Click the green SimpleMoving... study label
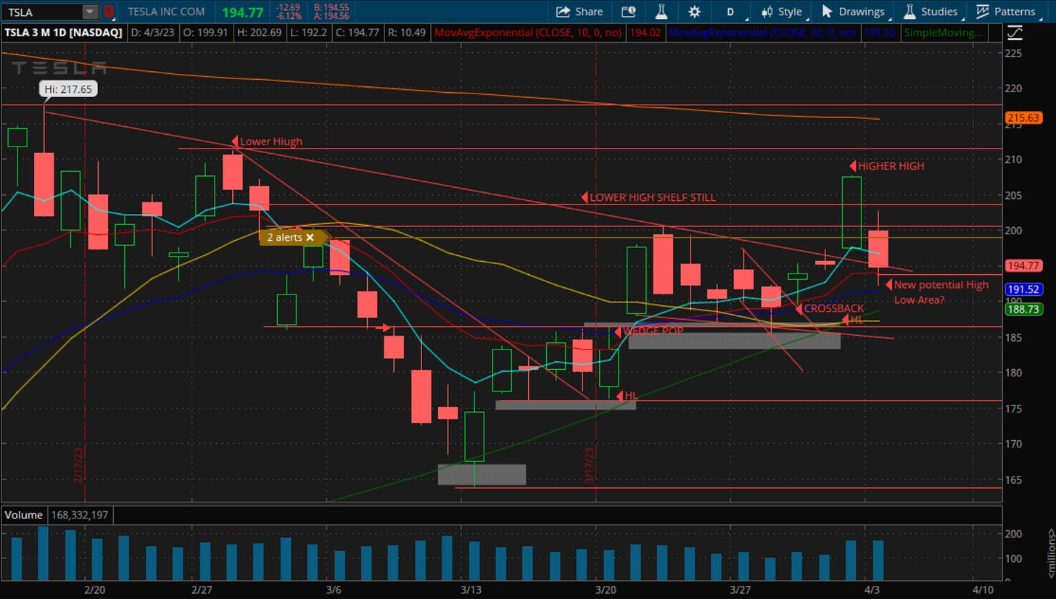Viewport: 1056px width, 599px height. [943, 33]
